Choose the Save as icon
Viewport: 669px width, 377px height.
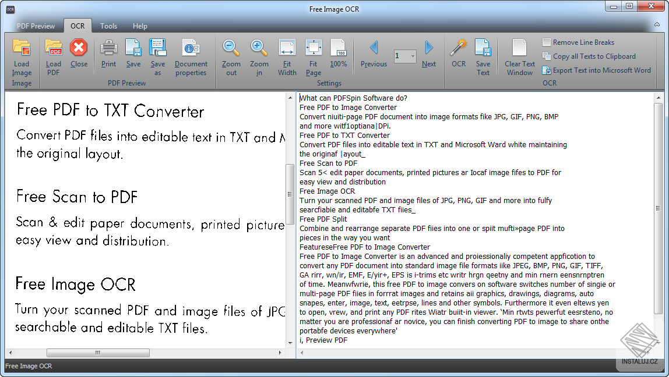point(158,48)
